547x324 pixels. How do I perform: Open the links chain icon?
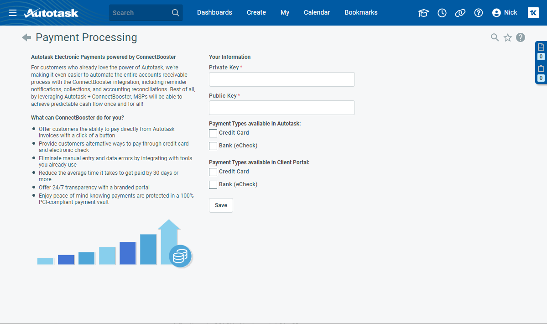[460, 13]
